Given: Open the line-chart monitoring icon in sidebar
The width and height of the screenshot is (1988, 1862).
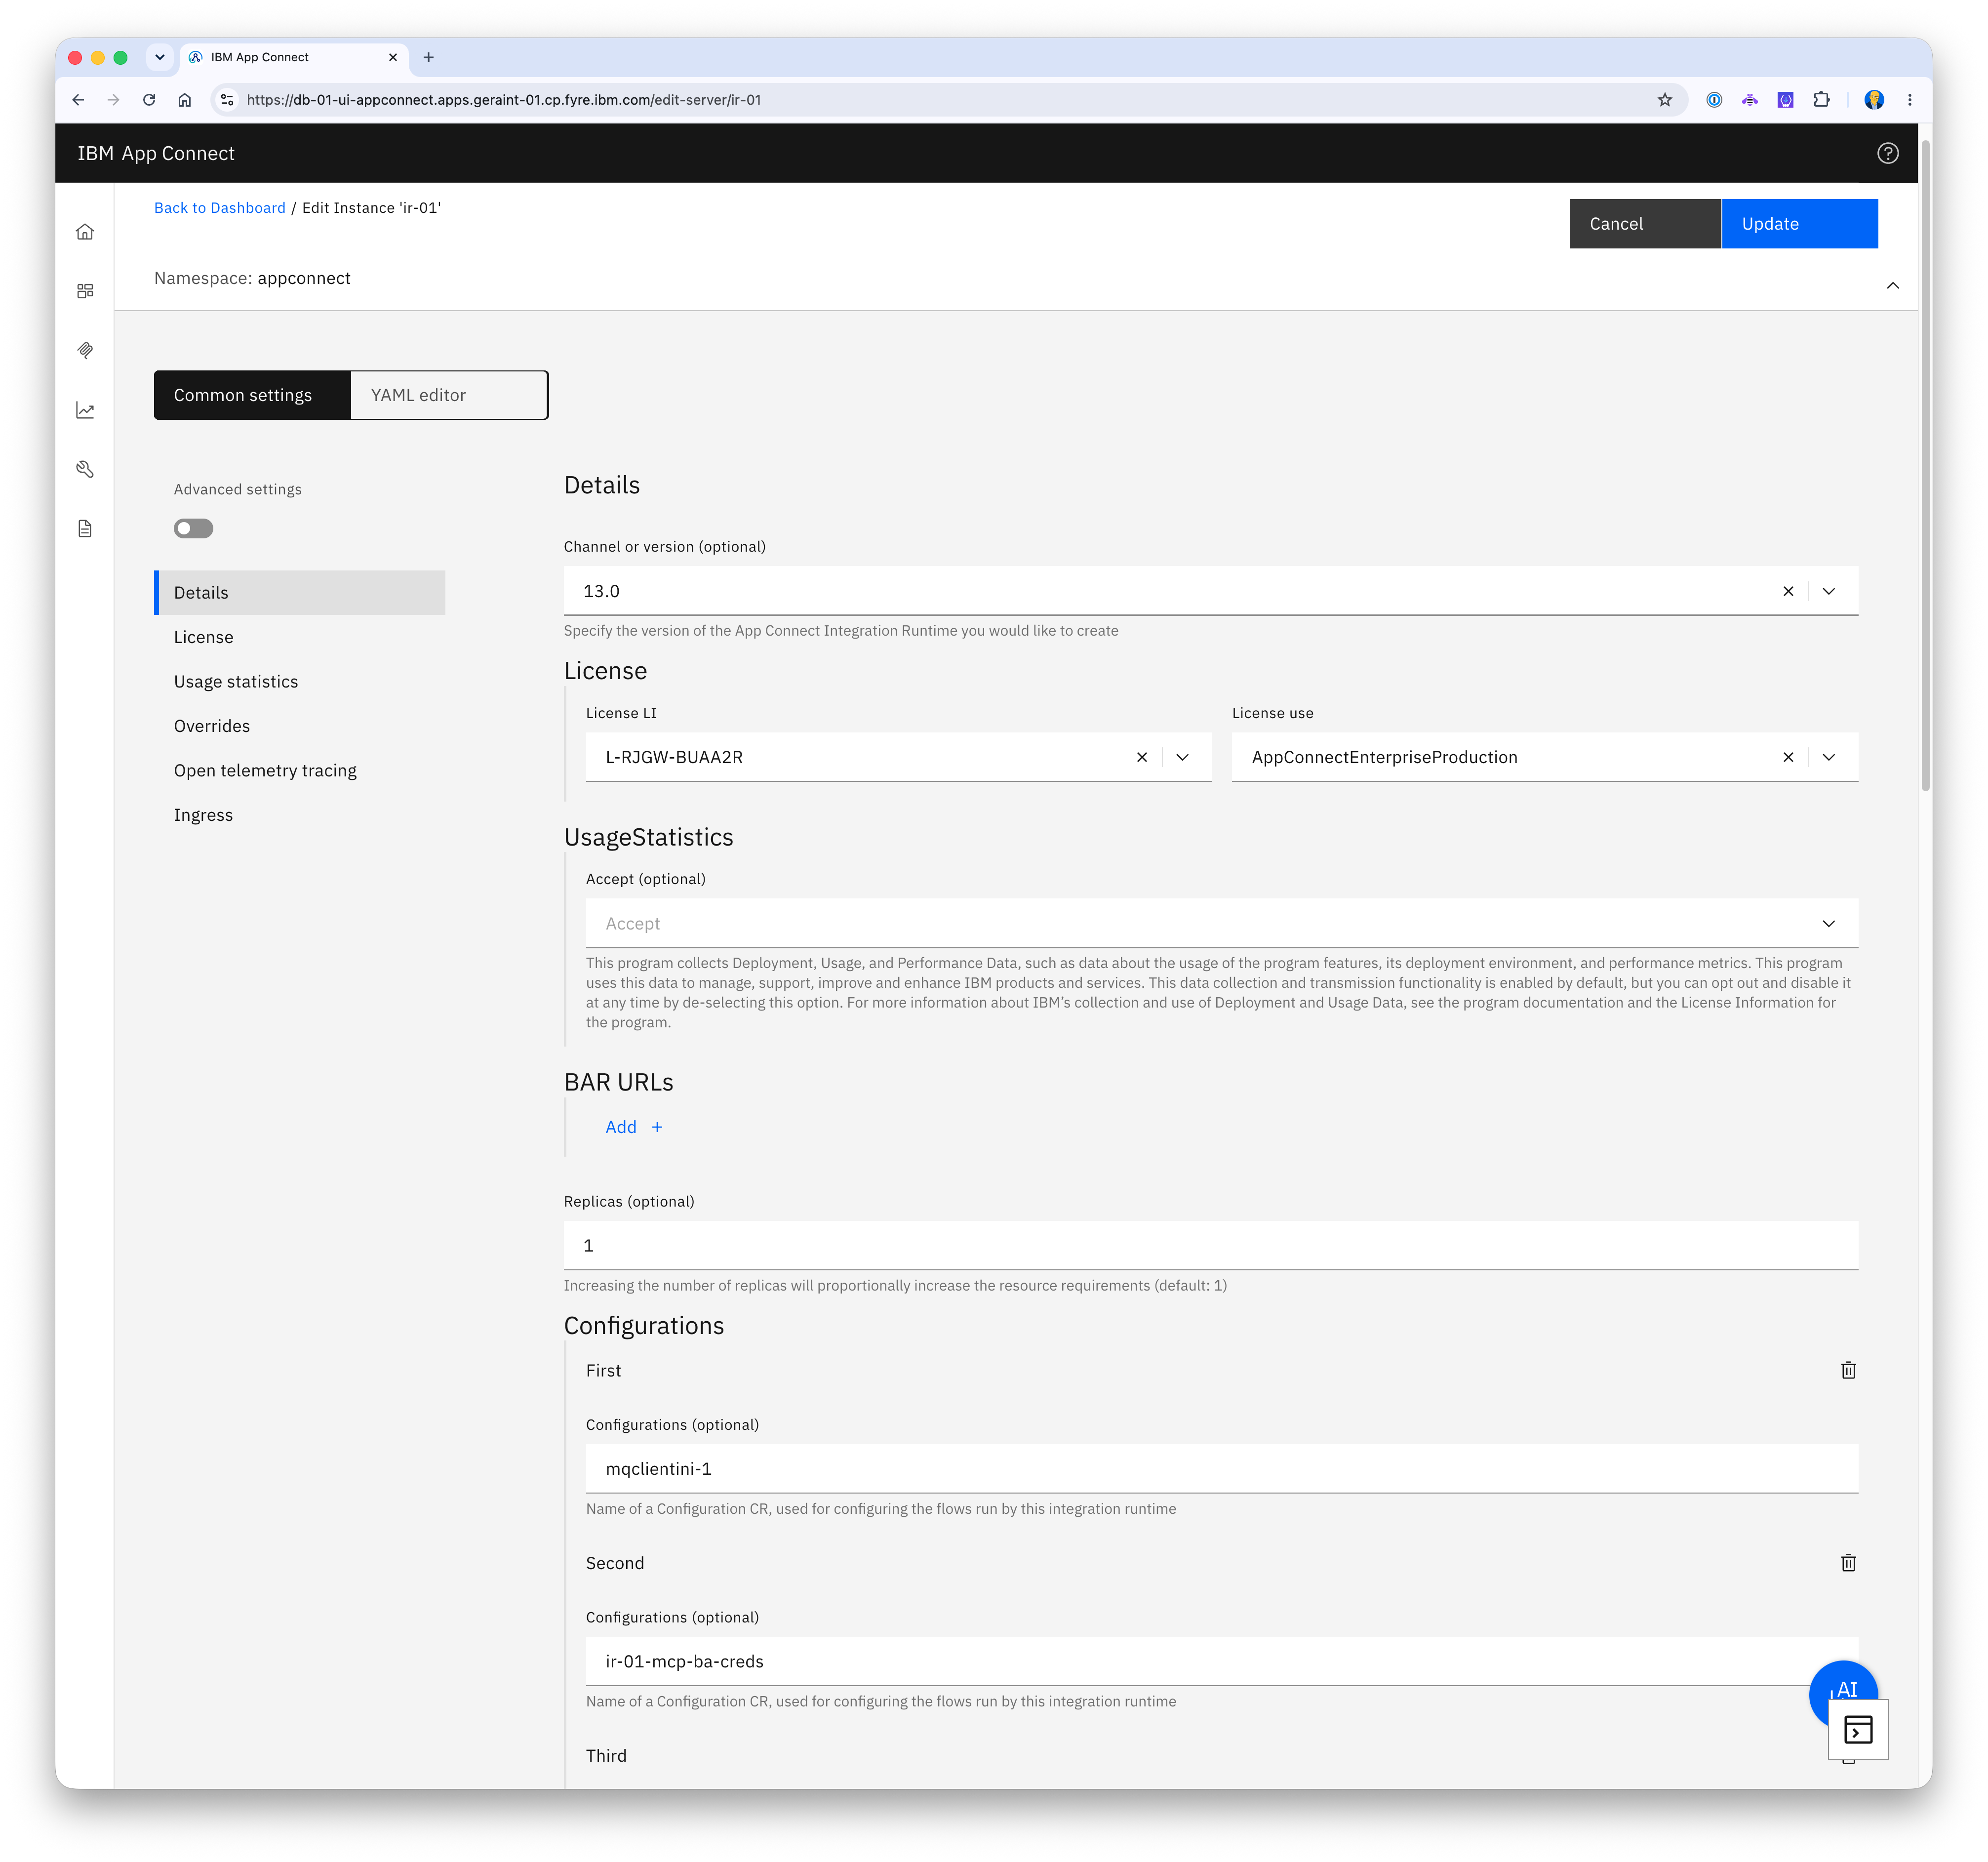Looking at the screenshot, I should coord(85,410).
